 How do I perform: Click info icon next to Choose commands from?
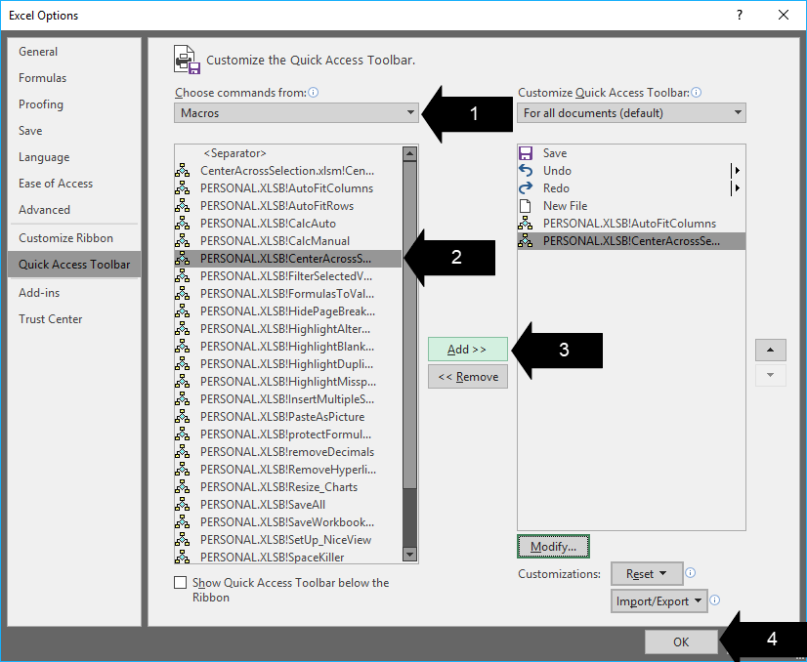click(313, 93)
